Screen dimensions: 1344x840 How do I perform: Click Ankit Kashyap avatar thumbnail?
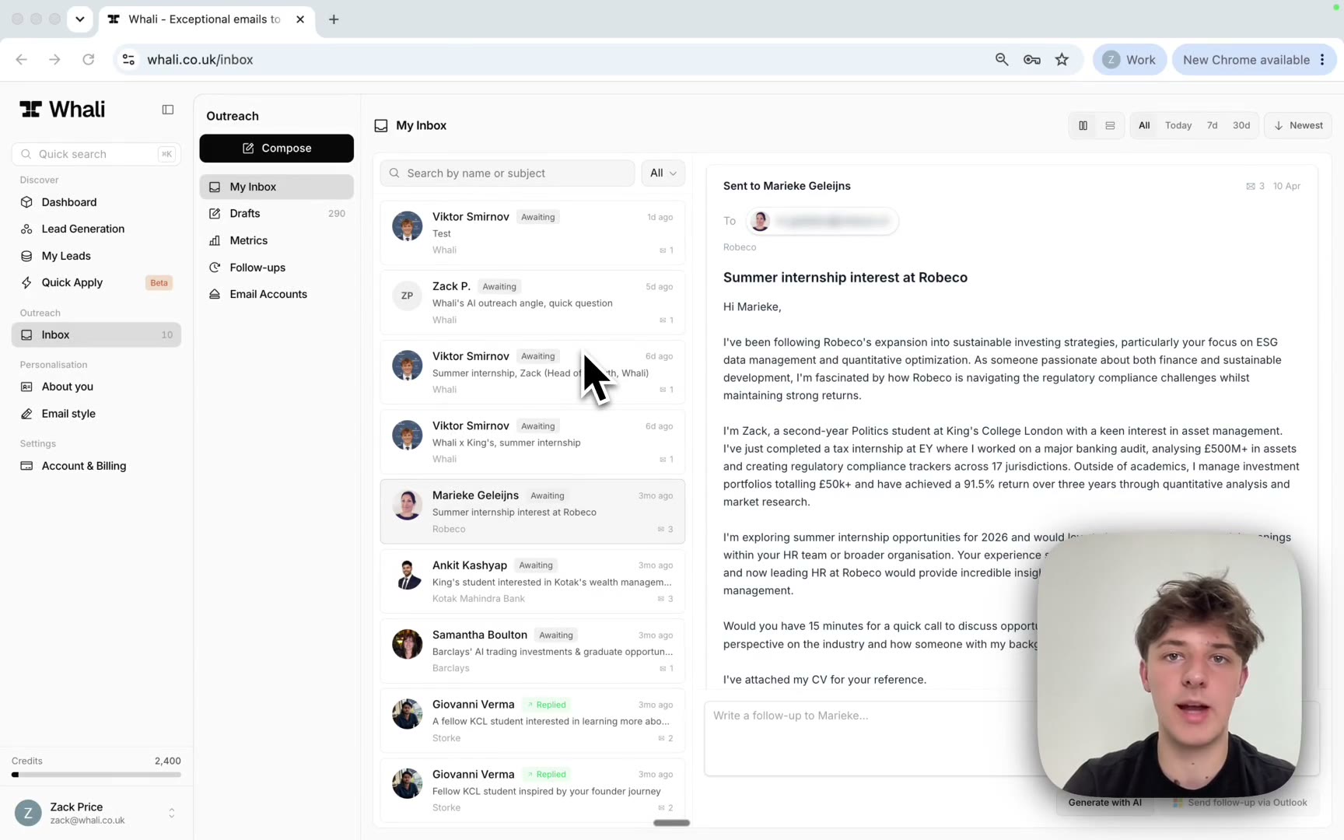407,575
